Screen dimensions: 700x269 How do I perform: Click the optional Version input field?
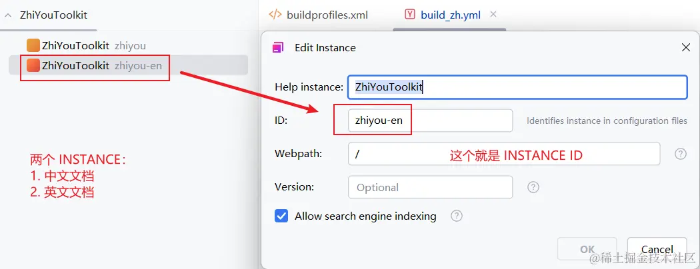(x=430, y=187)
